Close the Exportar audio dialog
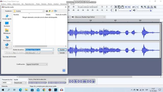Viewport: 163px width, 92px height. click(x=66, y=7)
